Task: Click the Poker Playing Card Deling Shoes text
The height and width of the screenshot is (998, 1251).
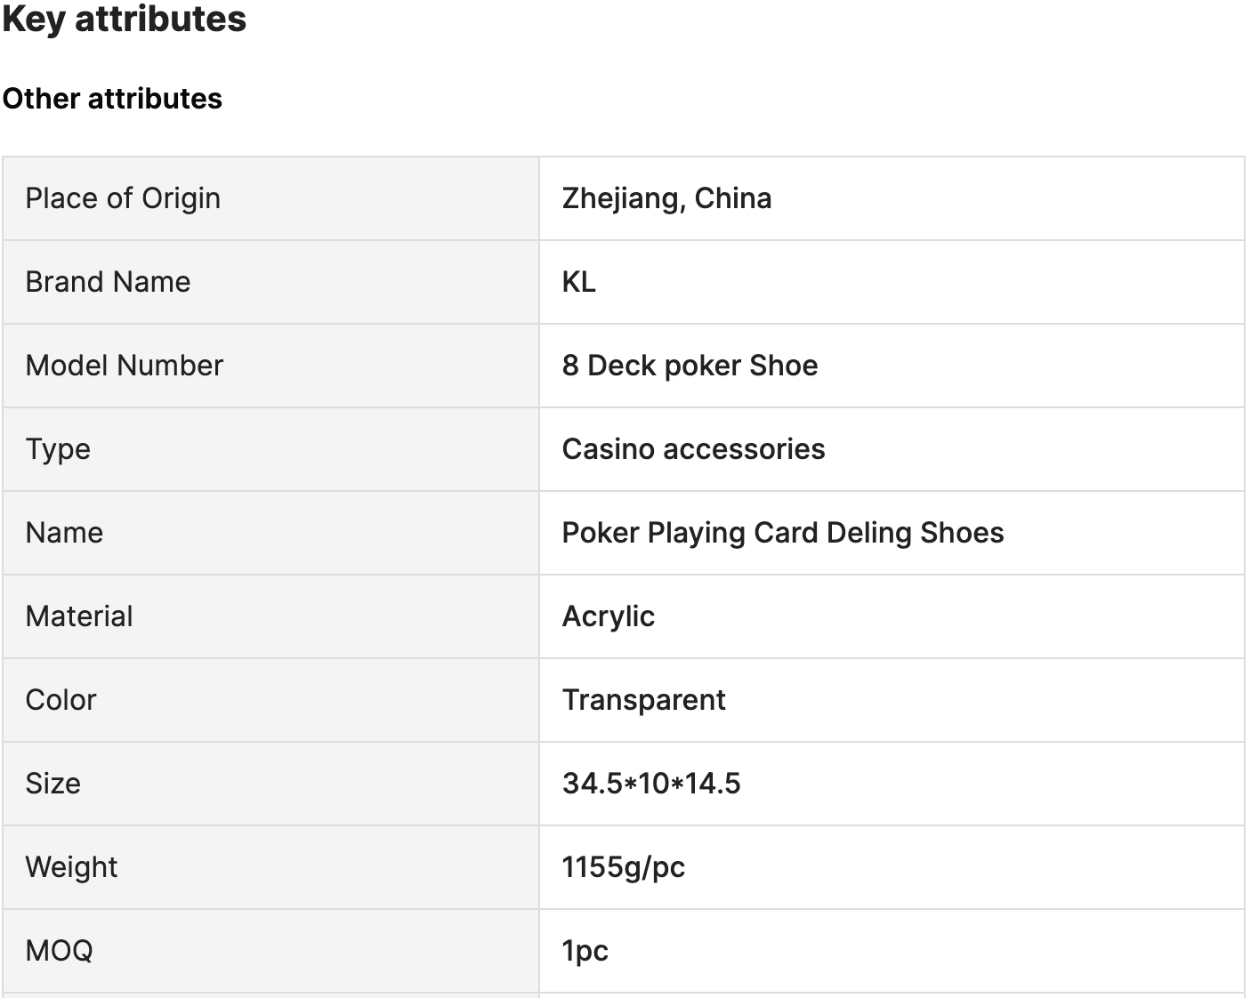Action: 782,533
